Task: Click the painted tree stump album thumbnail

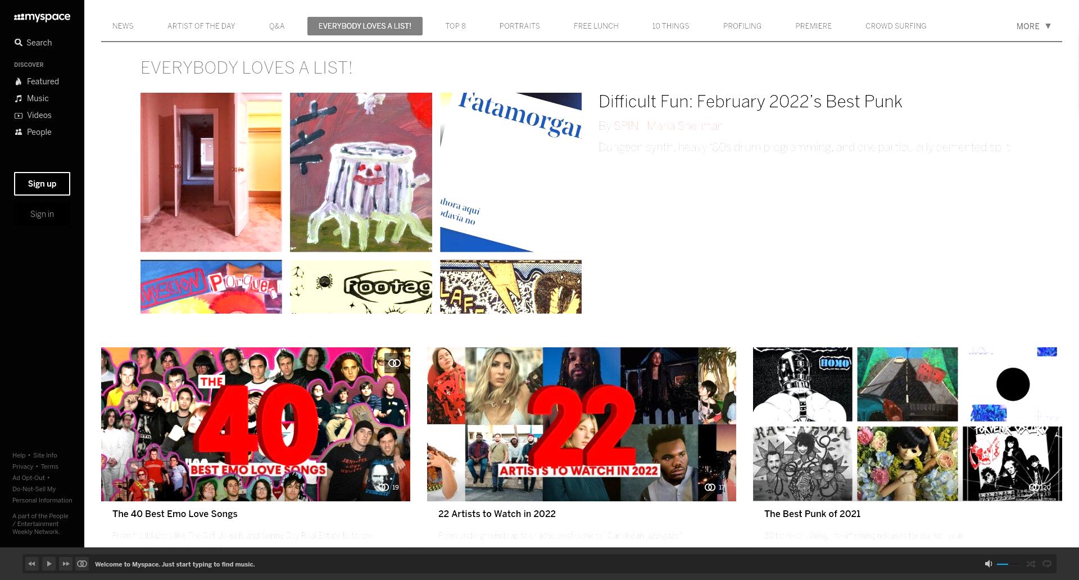Action: pyautogui.click(x=361, y=172)
